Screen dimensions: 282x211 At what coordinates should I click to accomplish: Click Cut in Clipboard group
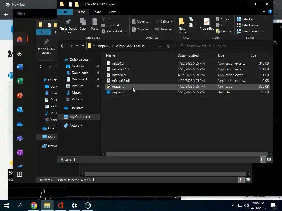point(107,19)
